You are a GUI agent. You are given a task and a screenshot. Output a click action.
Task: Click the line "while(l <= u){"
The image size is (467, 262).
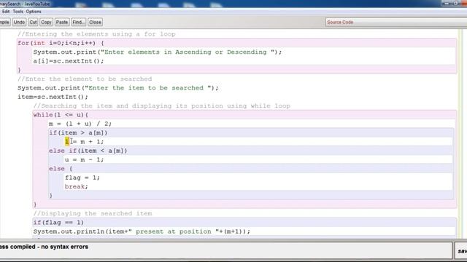coord(61,115)
